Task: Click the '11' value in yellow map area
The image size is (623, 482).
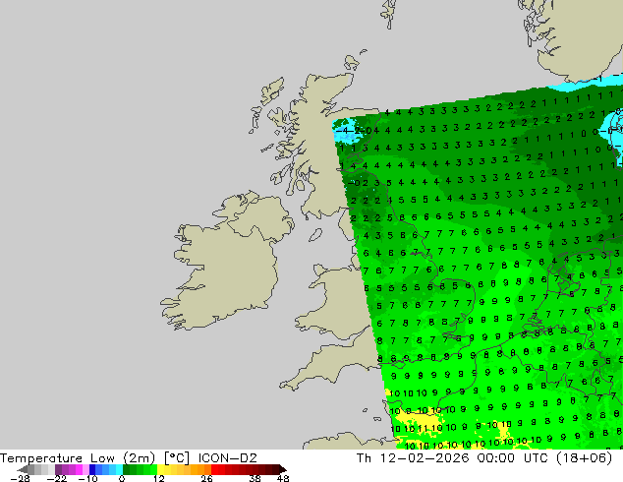Action: point(423,429)
